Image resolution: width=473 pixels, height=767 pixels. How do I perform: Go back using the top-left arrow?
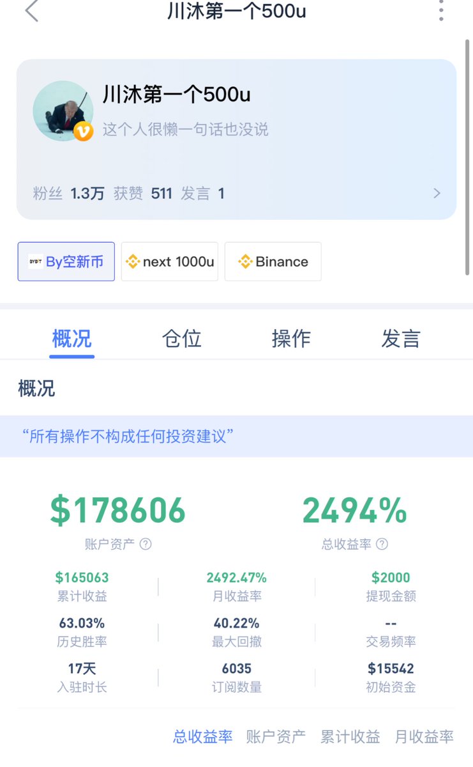tap(31, 10)
